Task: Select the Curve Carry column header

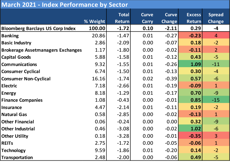Action: pyautogui.click(x=147, y=18)
